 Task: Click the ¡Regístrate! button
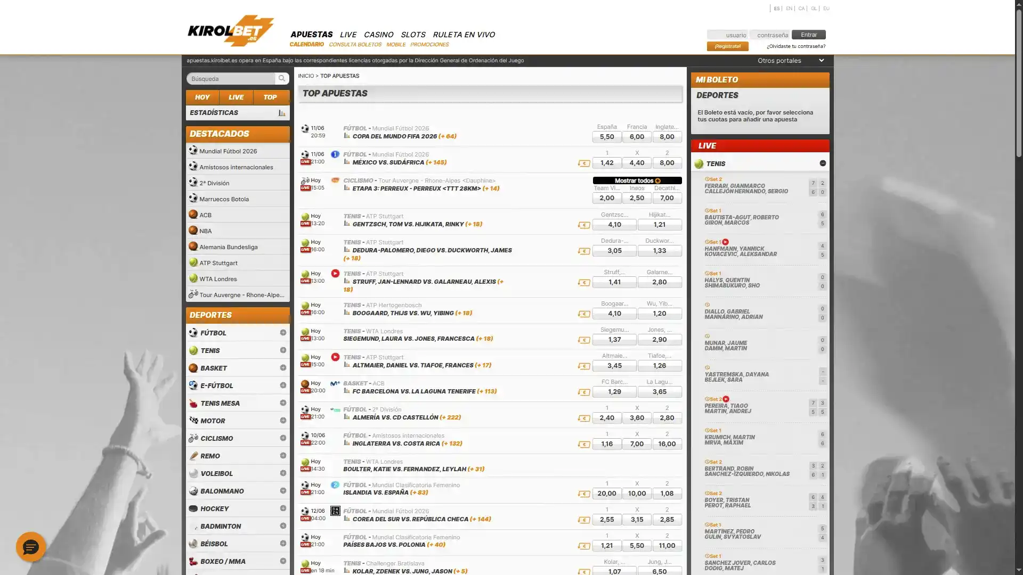click(x=727, y=46)
